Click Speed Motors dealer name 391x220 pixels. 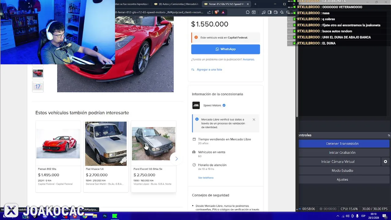point(212,105)
